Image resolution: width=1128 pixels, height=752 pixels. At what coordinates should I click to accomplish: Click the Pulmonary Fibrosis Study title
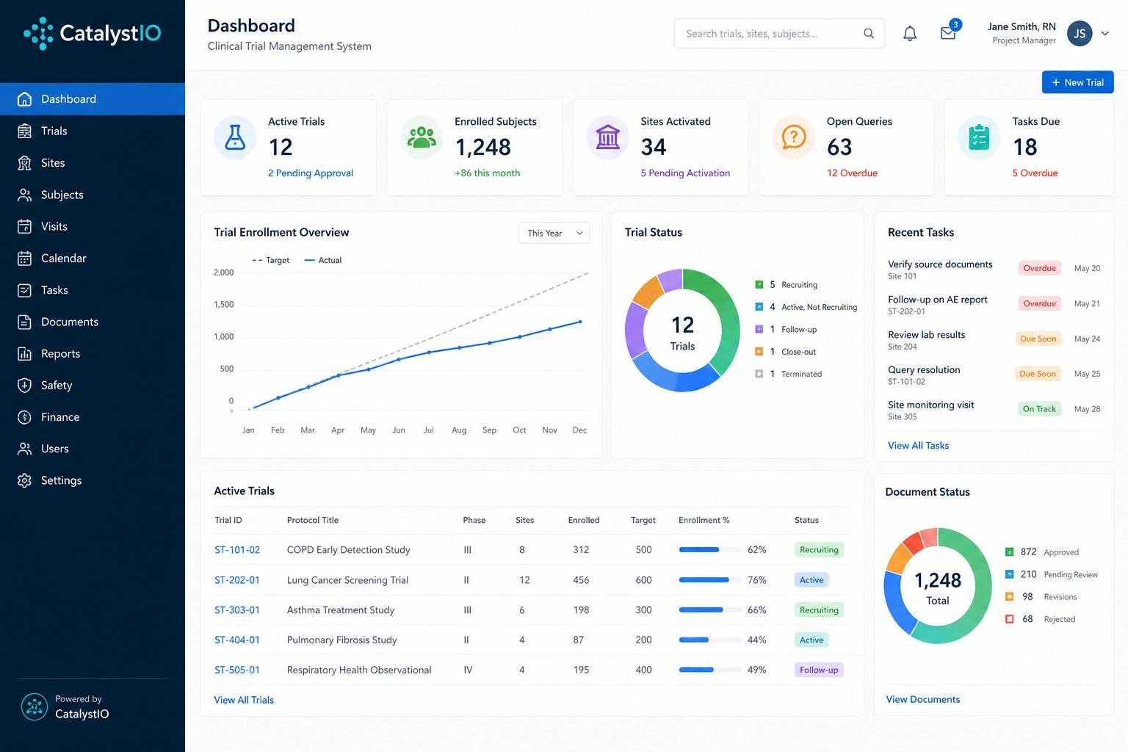341,640
